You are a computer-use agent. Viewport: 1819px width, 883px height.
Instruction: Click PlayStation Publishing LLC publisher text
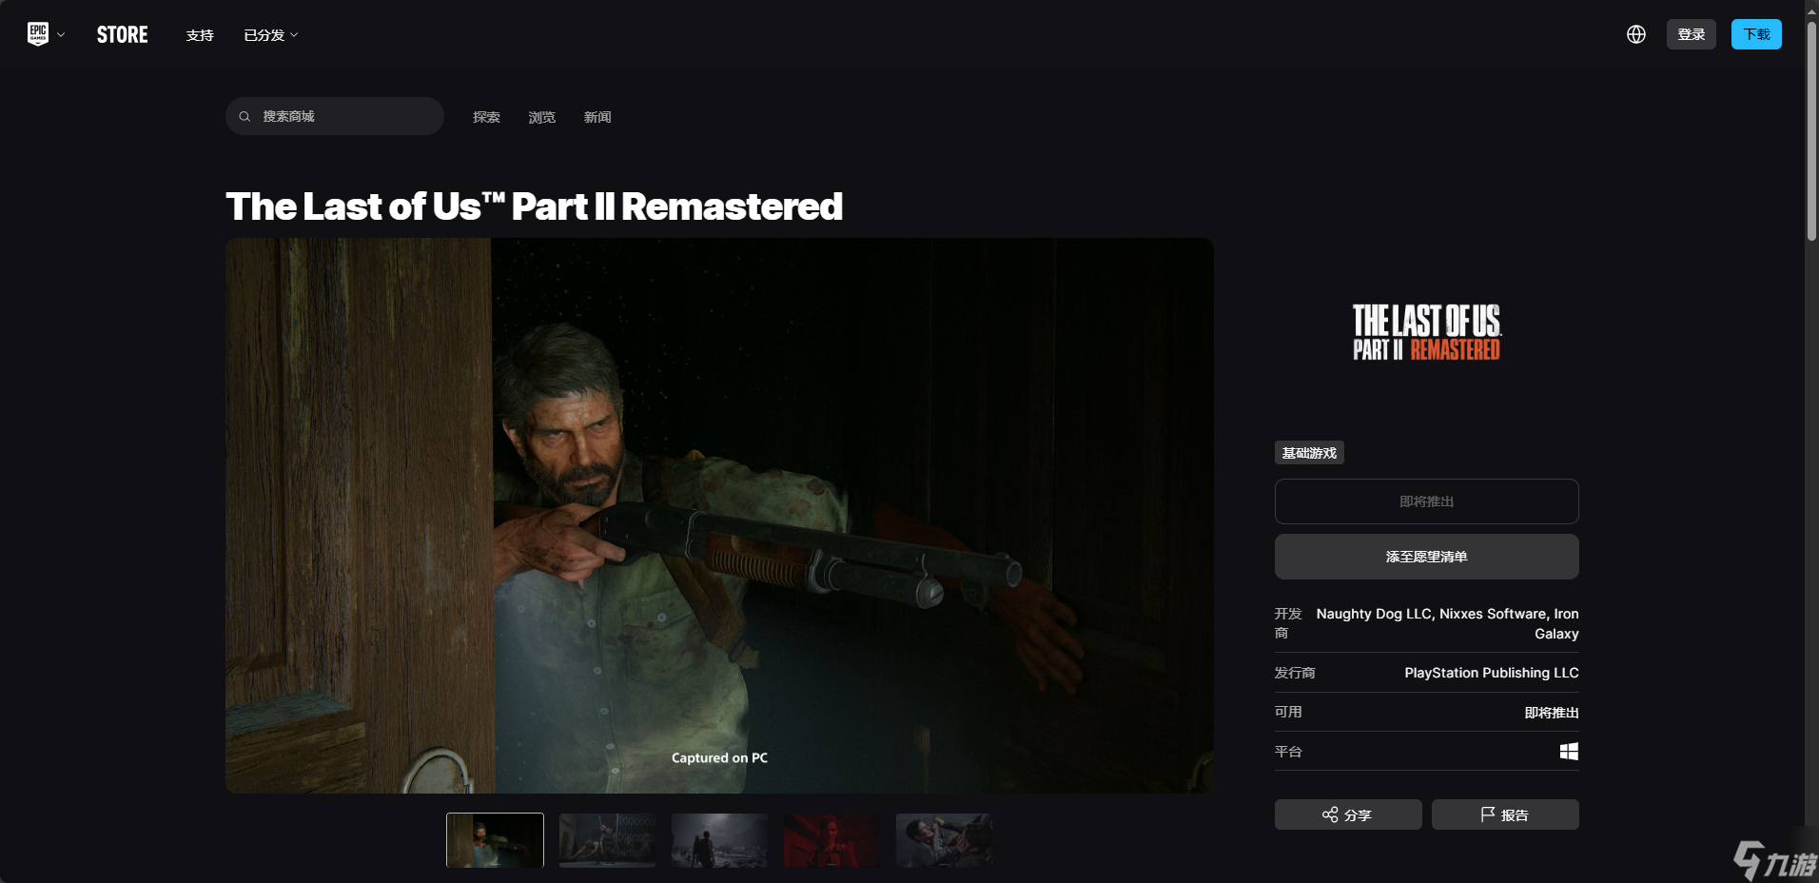click(x=1492, y=673)
